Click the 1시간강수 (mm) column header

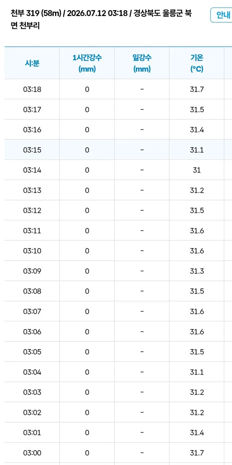click(x=87, y=63)
